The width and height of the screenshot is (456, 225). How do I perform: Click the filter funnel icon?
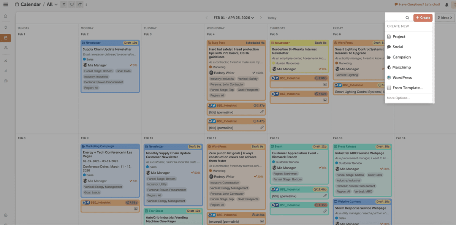63,5
